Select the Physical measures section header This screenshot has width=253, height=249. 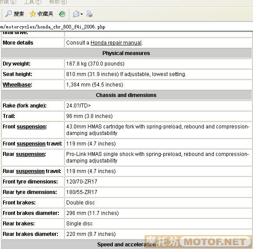pyautogui.click(x=126, y=53)
